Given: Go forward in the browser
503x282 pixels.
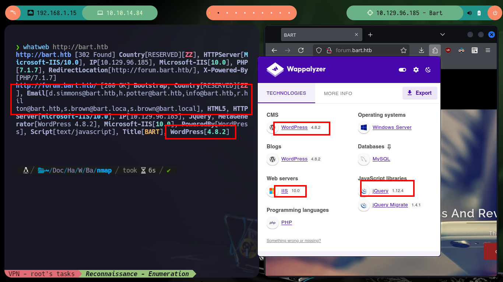Looking at the screenshot, I should coord(288,50).
